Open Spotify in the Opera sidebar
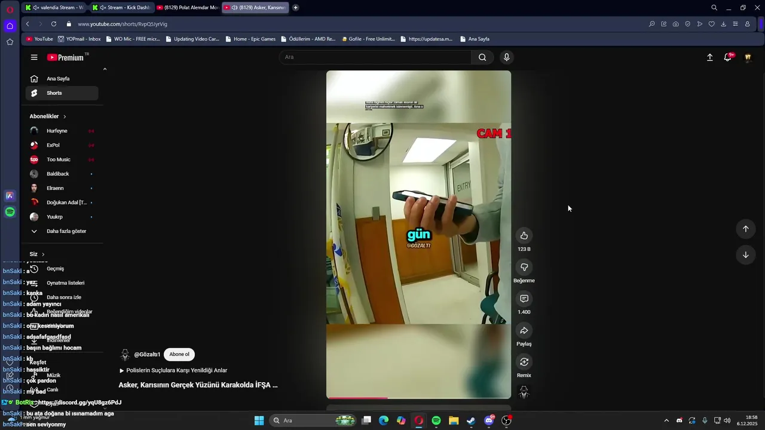The height and width of the screenshot is (430, 765). [x=10, y=212]
